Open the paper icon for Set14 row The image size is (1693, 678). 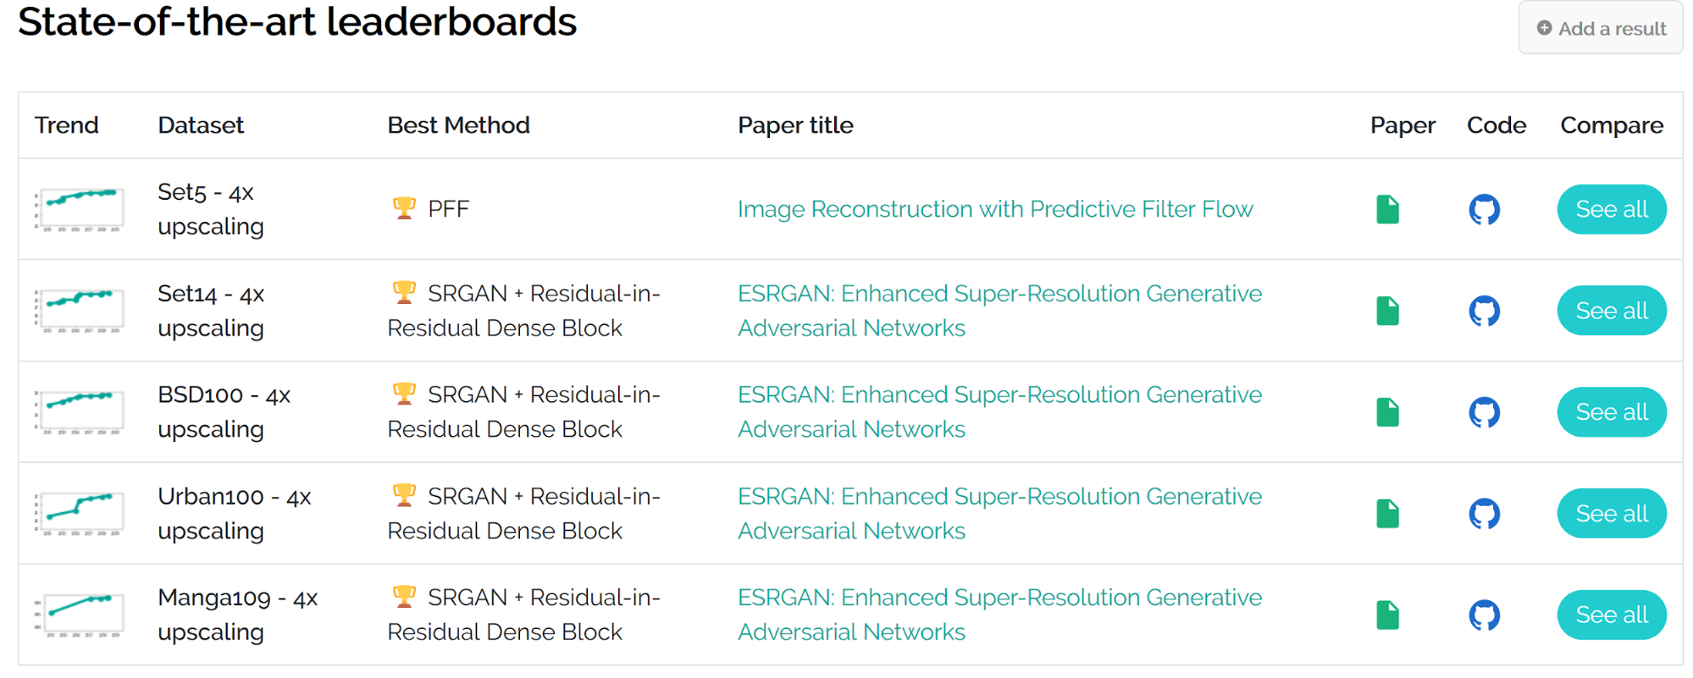tap(1387, 311)
